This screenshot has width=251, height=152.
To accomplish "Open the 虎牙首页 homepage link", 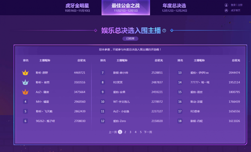I will point(235,11).
